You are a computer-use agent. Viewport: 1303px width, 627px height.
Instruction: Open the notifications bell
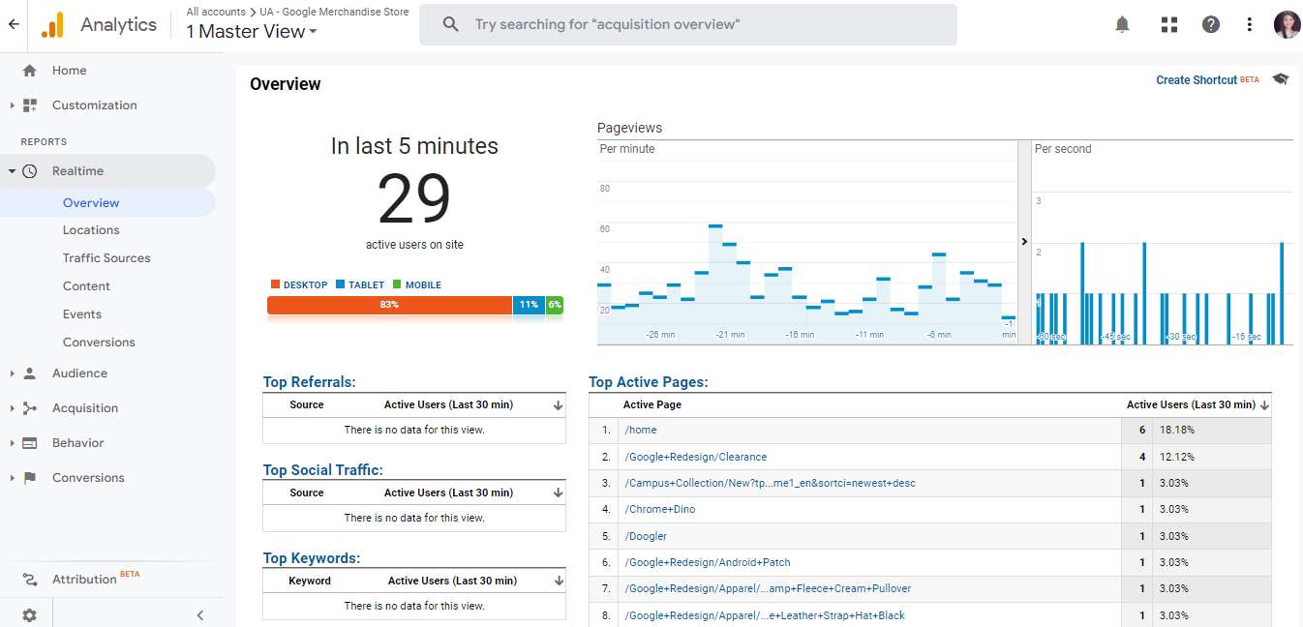click(1122, 24)
